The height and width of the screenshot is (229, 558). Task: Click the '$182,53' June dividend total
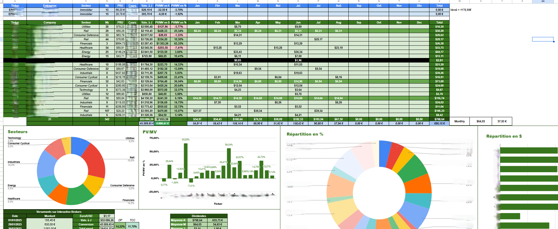pos(298,119)
